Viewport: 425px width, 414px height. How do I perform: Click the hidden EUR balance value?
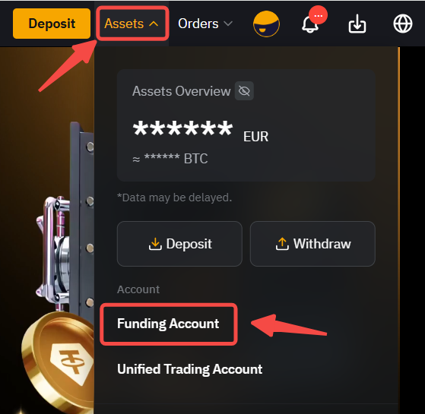point(182,128)
